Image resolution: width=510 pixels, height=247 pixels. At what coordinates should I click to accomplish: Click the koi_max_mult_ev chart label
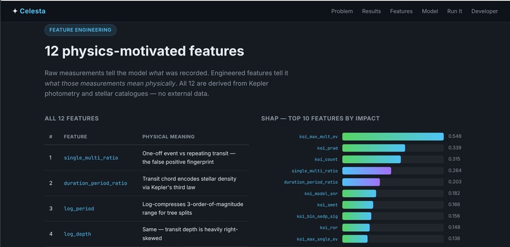[318, 136]
